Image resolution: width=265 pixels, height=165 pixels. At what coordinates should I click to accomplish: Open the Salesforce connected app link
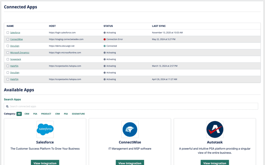(15, 33)
